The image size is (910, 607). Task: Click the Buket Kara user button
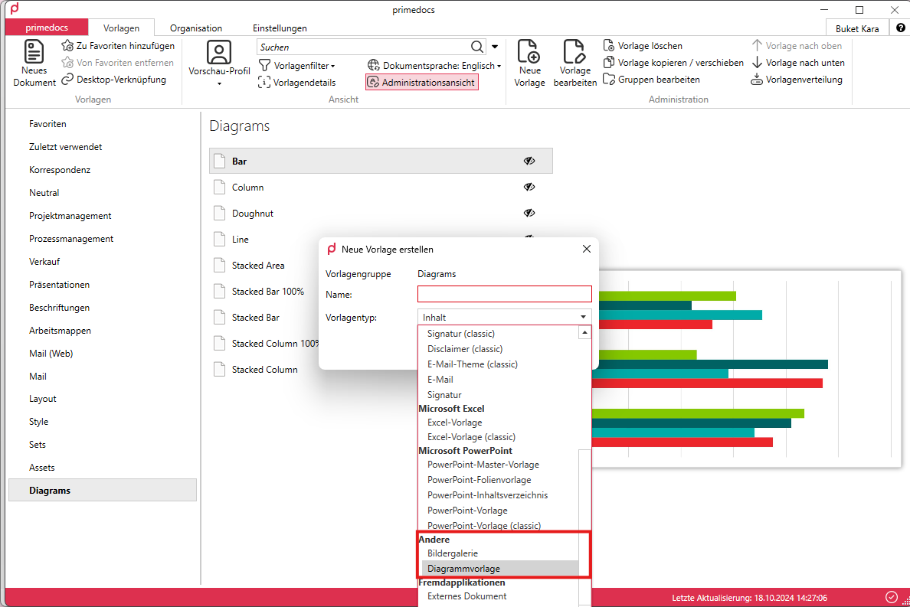tap(857, 28)
